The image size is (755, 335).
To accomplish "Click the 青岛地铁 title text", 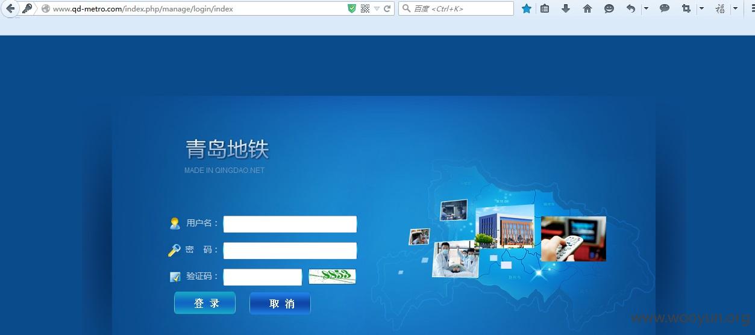I will pyautogui.click(x=227, y=149).
